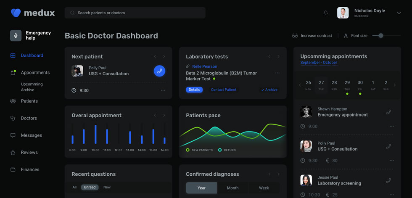Click the Messages chat bubble icon
Viewport: 412px width, 198px height.
coord(13,135)
